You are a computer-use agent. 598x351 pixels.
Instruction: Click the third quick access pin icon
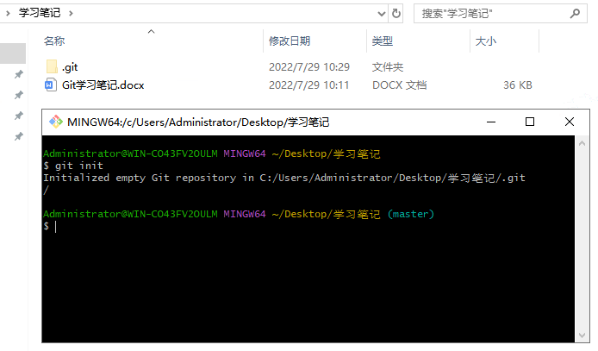click(x=18, y=116)
